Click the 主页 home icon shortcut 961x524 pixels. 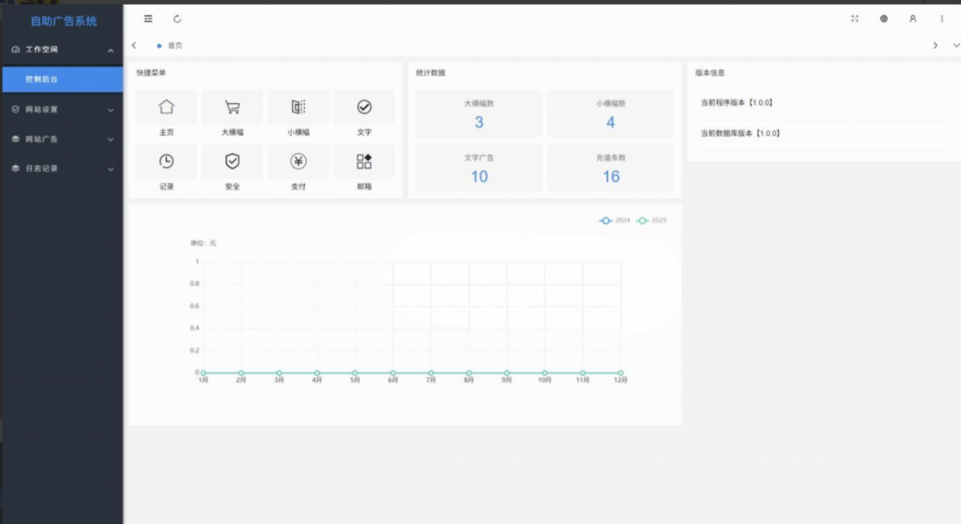point(166,108)
